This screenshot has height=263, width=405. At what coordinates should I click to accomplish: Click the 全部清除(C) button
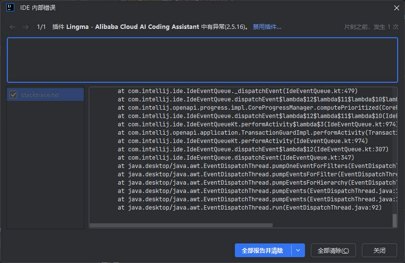[x=333, y=250]
